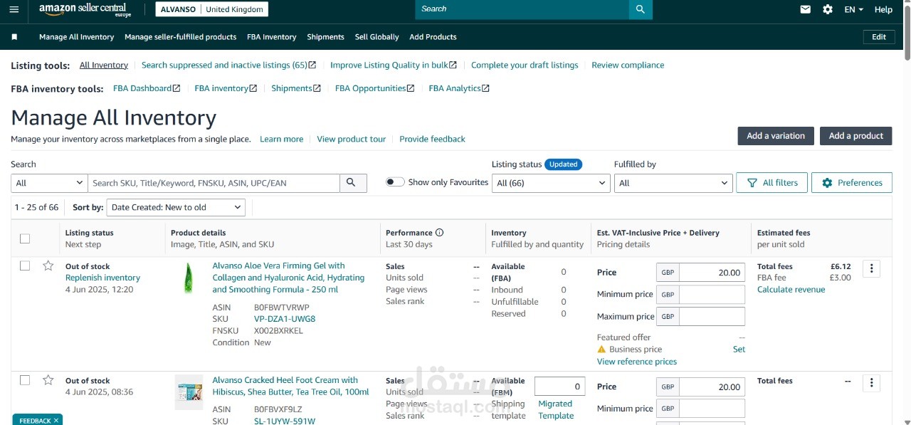Open Add Products menu item
The image size is (911, 425).
pyautogui.click(x=433, y=37)
